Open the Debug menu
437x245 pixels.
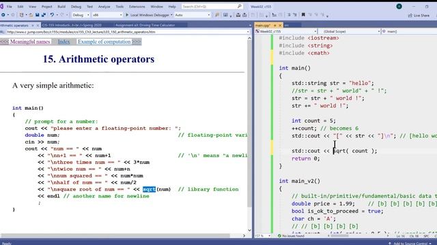76,6
